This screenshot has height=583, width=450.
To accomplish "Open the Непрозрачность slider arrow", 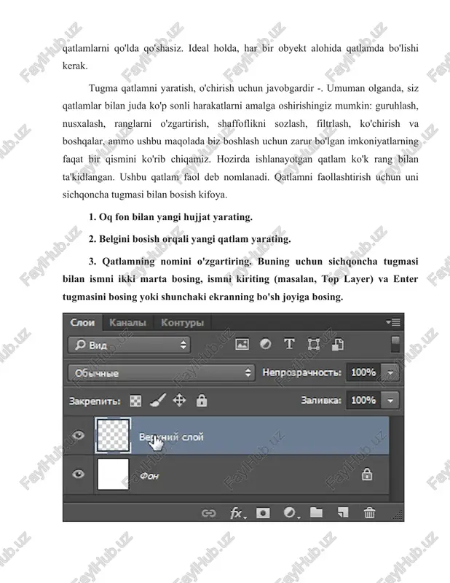I will point(390,372).
